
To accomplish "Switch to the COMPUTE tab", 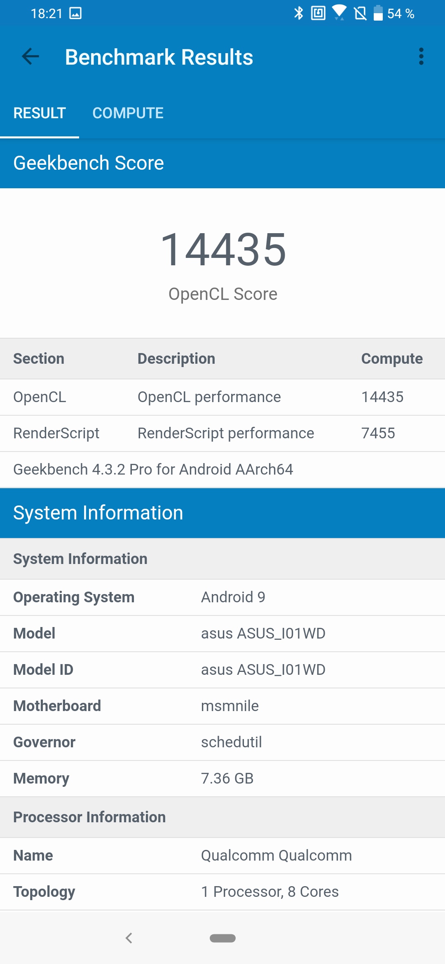I will 128,113.
